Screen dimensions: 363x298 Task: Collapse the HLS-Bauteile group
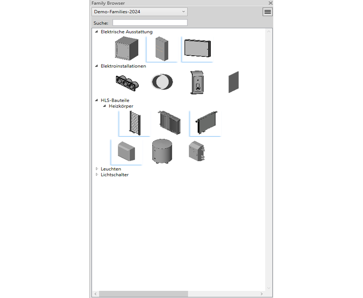pyautogui.click(x=96, y=100)
